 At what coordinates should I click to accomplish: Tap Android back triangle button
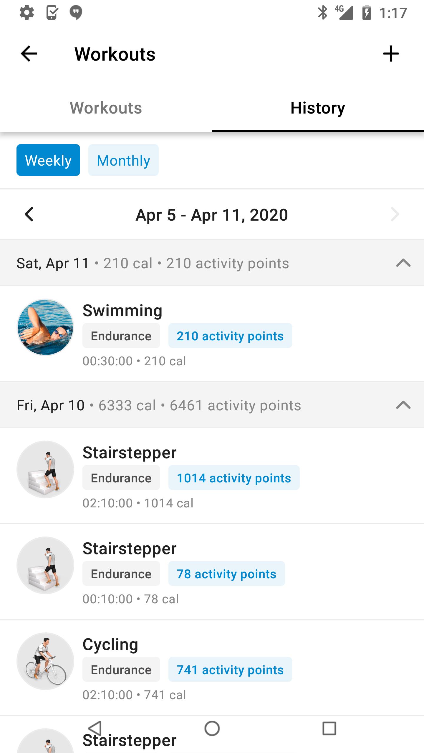pyautogui.click(x=95, y=728)
